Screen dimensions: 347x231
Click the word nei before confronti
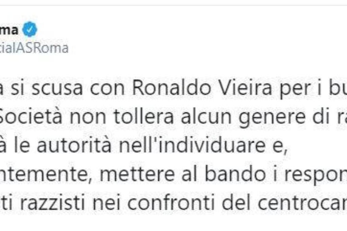(106, 203)
